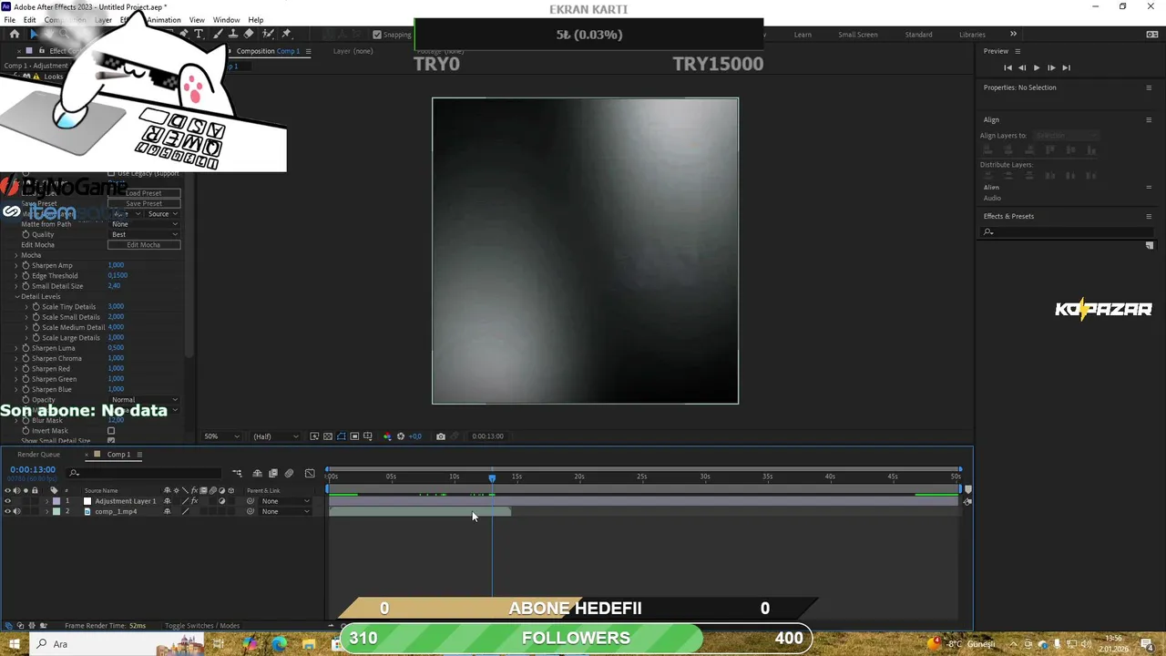1166x656 pixels.
Task: Expand the Mocha group
Action: pyautogui.click(x=16, y=255)
